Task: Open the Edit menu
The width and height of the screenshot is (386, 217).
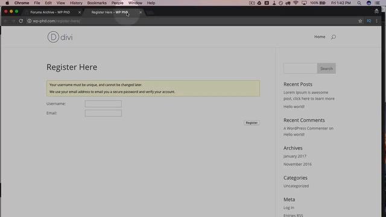Action: tap(48, 3)
